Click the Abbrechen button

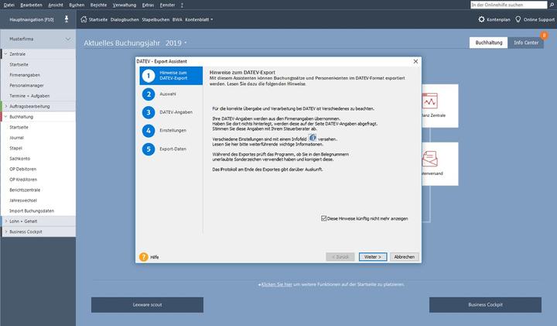pyautogui.click(x=405, y=256)
